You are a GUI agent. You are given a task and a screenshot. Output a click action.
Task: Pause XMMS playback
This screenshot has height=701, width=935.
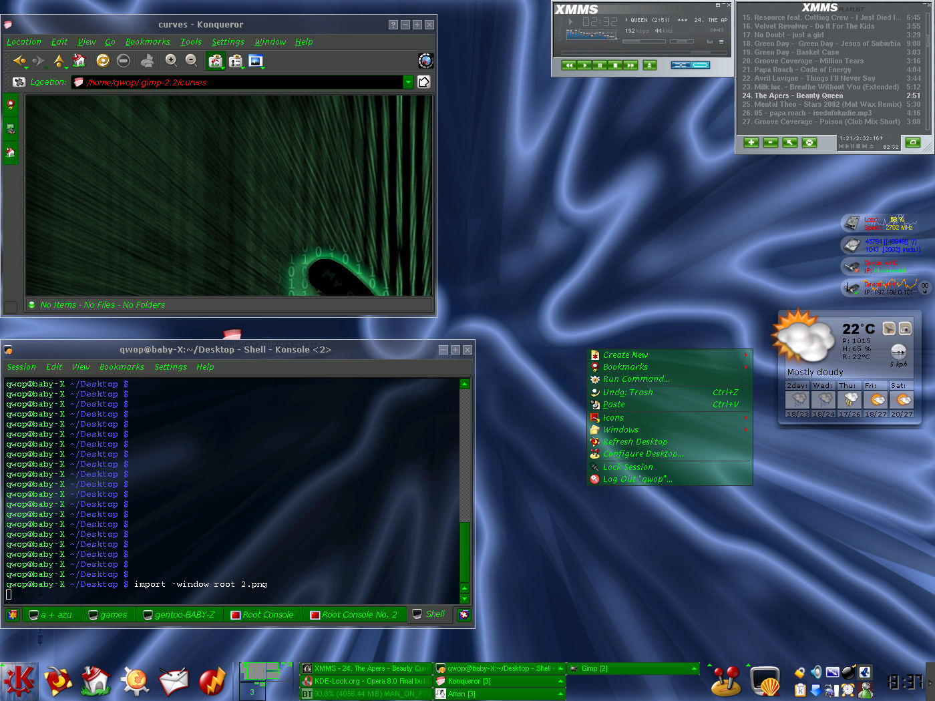[599, 65]
